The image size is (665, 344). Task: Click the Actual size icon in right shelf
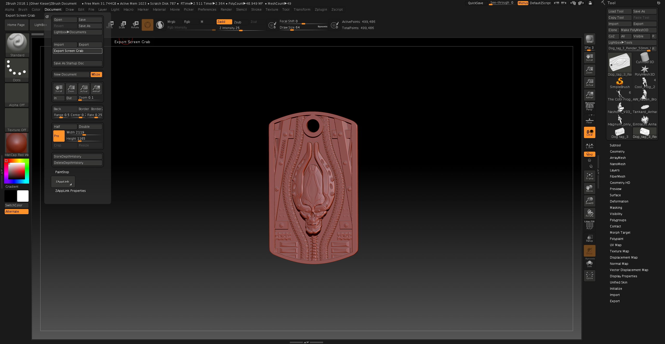coord(589,82)
